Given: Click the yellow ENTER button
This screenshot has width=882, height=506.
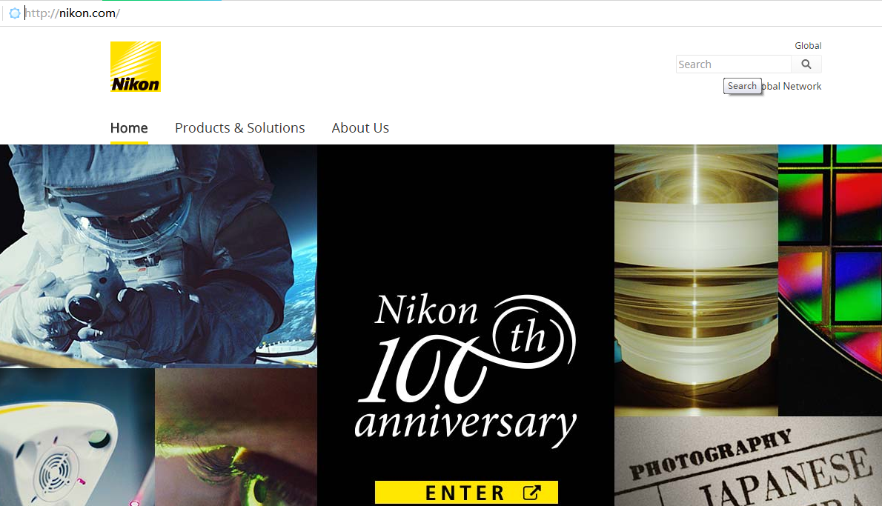Looking at the screenshot, I should click(466, 493).
